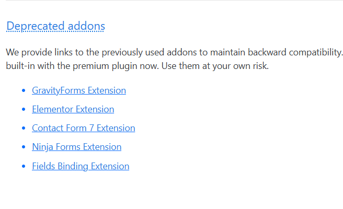This screenshot has width=343, height=209.
Task: Click the bullet before Fields Binding Extension
Action: (x=24, y=167)
